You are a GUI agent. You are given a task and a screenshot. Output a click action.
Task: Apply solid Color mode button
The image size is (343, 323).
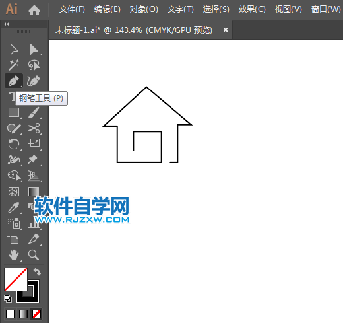click(10, 314)
